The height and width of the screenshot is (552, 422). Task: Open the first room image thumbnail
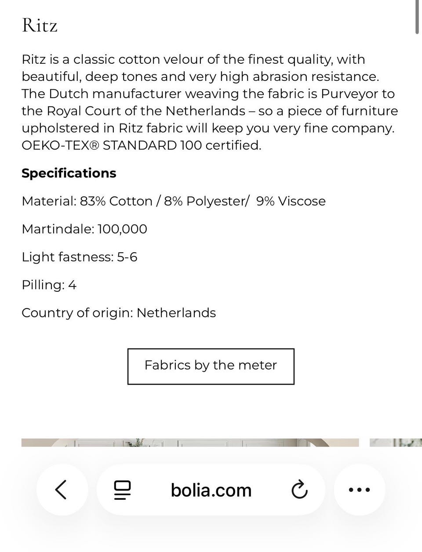(190, 443)
